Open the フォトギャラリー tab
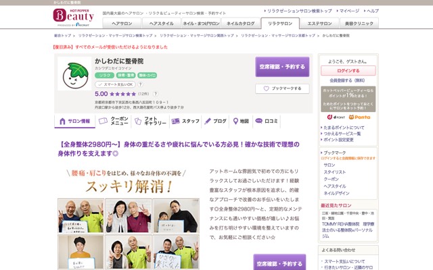 (150, 121)
